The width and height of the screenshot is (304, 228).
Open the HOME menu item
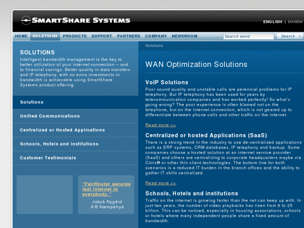[21, 36]
